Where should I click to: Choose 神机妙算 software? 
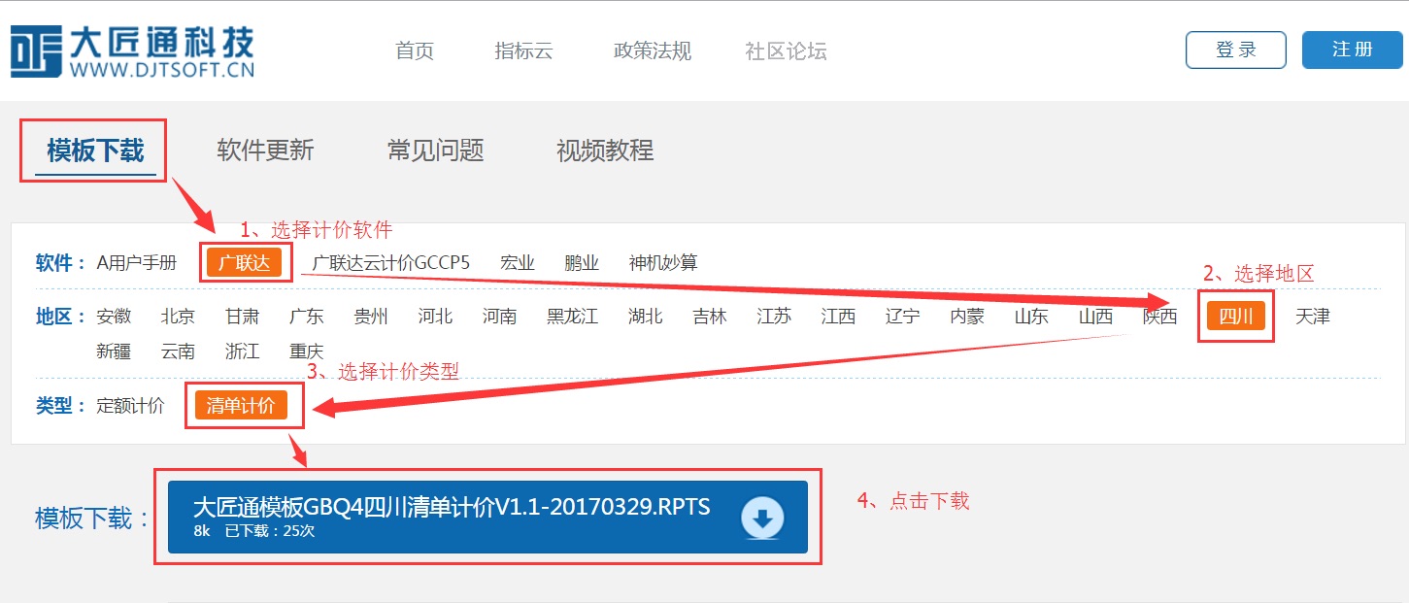click(x=663, y=262)
